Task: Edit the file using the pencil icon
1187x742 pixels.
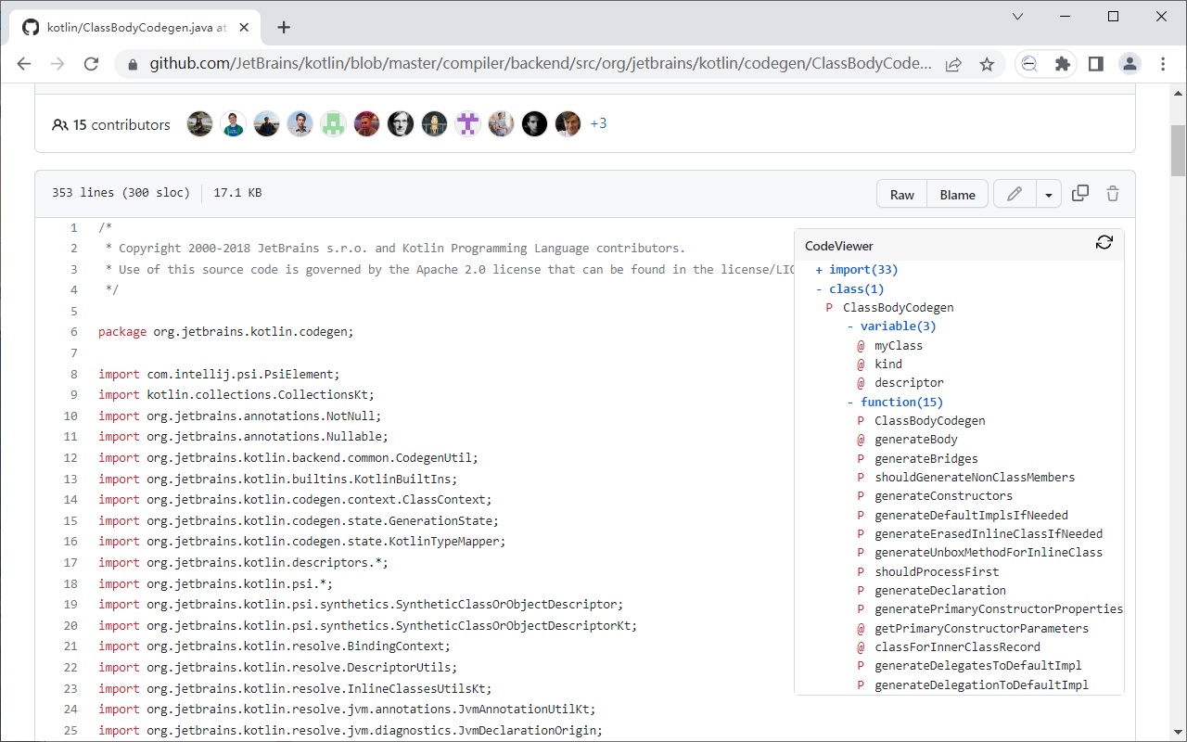Action: pyautogui.click(x=1014, y=194)
